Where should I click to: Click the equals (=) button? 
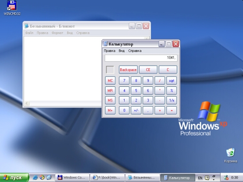pyautogui.click(x=171, y=110)
